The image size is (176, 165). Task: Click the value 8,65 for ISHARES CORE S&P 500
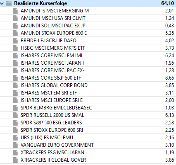[169, 78]
